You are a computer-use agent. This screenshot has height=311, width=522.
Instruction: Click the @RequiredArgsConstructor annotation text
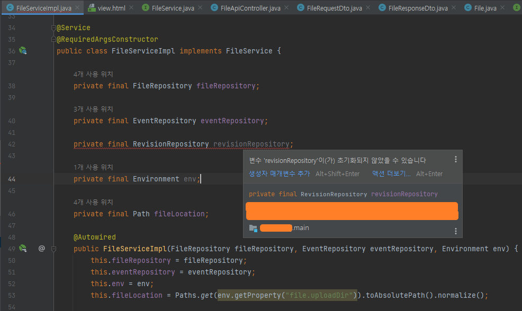coord(107,39)
